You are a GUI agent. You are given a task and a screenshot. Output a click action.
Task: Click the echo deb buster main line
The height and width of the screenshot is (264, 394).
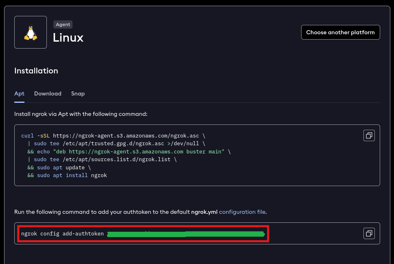pos(129,151)
